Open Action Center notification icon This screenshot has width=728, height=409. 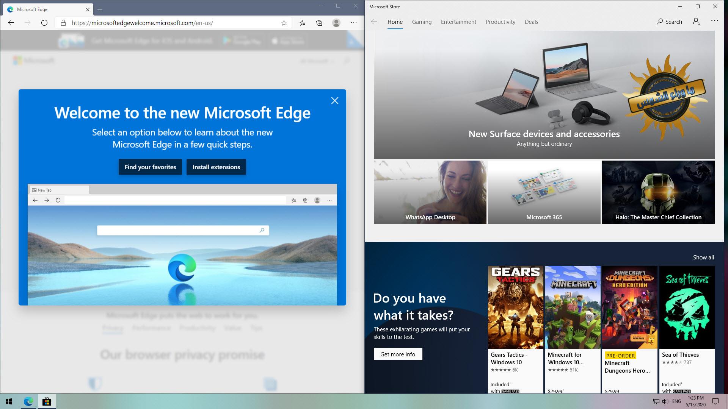tap(715, 401)
